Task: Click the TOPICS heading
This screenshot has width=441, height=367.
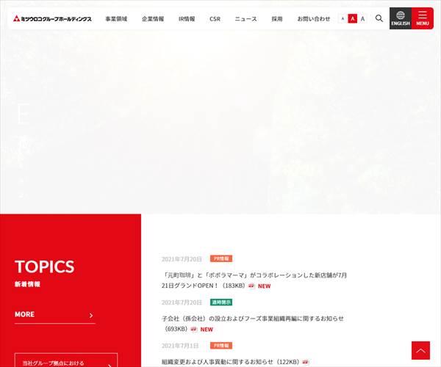Action: (x=45, y=266)
